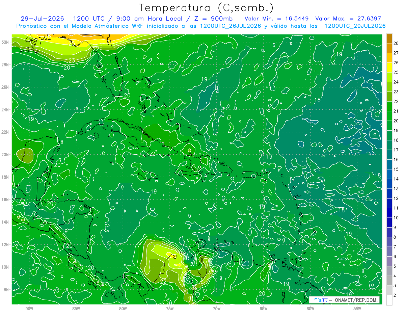Click the "60W" longitude axis label
Screen dimensions: 405x313
[x=310, y=309]
